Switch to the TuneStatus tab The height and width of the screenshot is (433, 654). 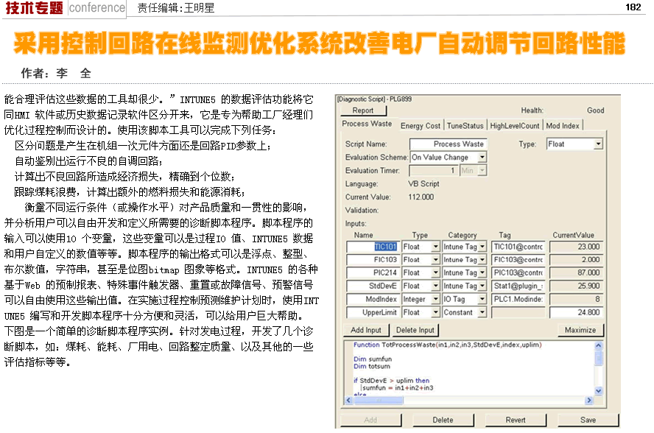[x=465, y=126]
